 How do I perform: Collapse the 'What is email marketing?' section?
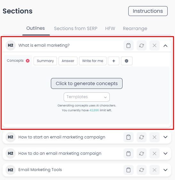click(165, 46)
